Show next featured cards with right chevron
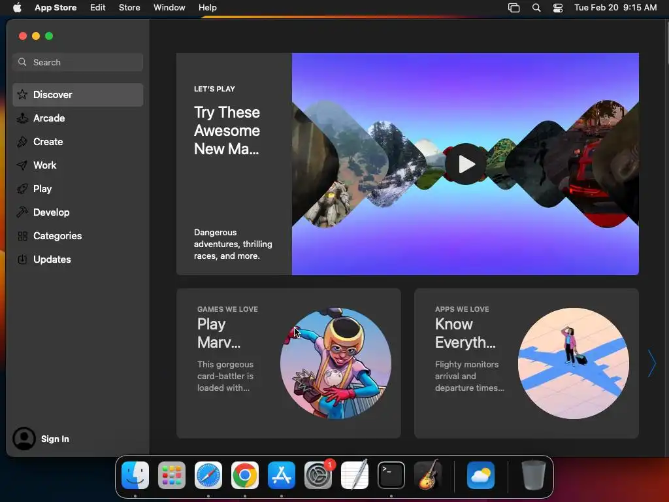The height and width of the screenshot is (502, 669). click(651, 363)
